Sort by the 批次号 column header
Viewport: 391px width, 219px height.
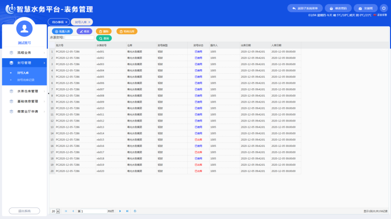[75, 45]
